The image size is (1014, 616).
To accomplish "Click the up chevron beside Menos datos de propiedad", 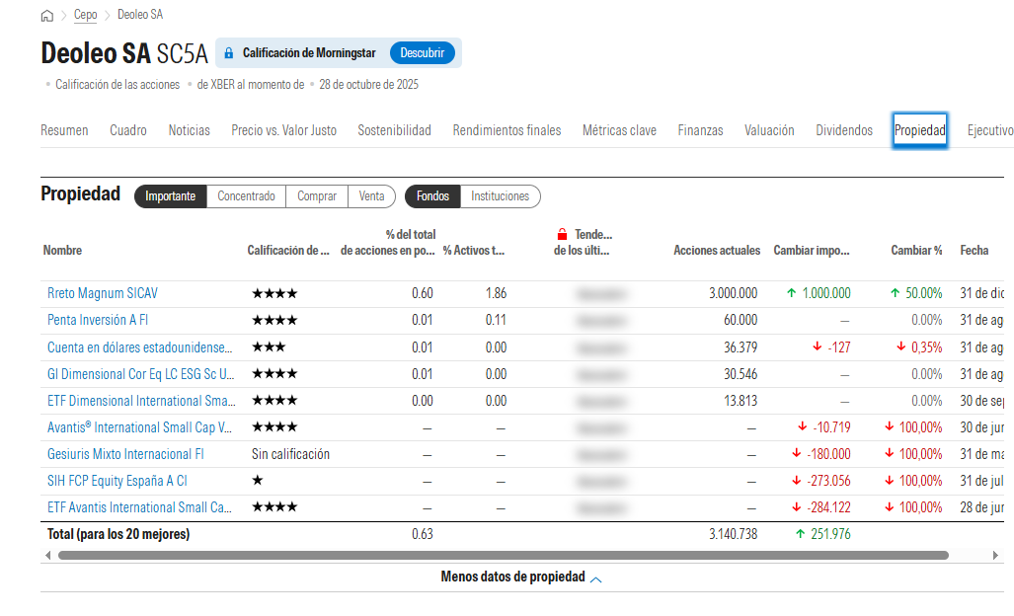I will click(596, 578).
